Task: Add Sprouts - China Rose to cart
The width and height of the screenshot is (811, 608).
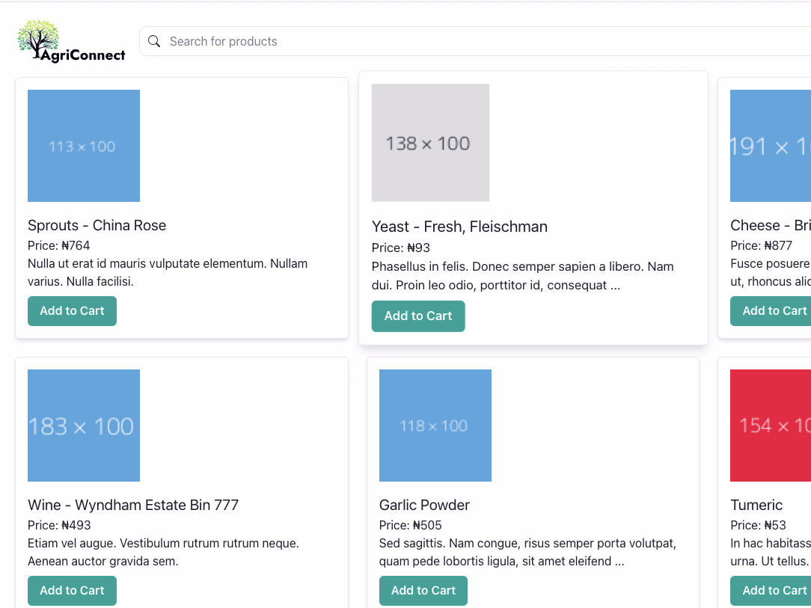Action: click(x=72, y=310)
